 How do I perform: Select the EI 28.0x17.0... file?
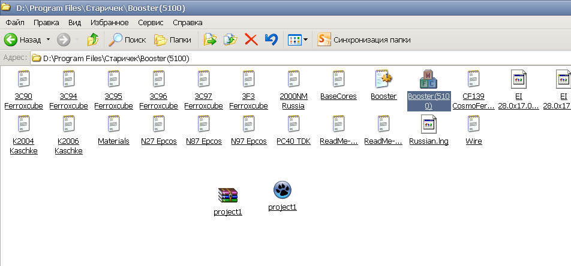(x=519, y=90)
